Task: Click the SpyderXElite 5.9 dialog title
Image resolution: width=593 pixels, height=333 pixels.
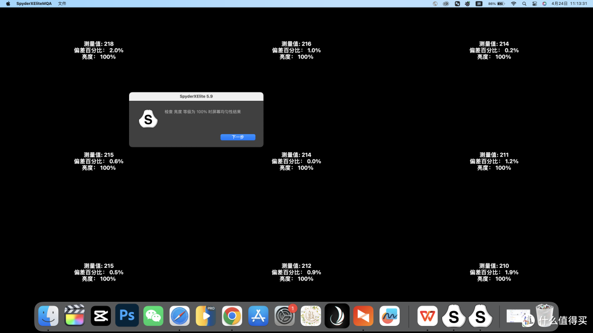Action: click(196, 96)
